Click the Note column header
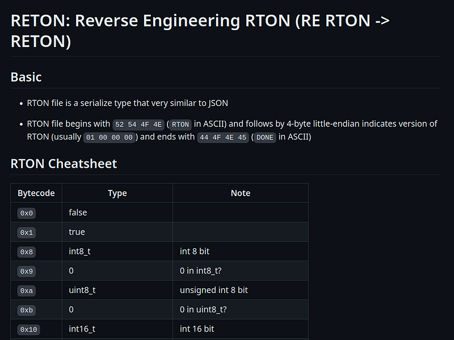Image resolution: width=454 pixels, height=340 pixels. click(240, 193)
